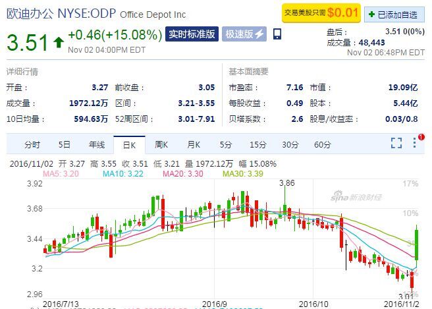Viewport: 432px width, 309px height.
Task: Switch to 5日 chart tab
Action: tap(64, 144)
